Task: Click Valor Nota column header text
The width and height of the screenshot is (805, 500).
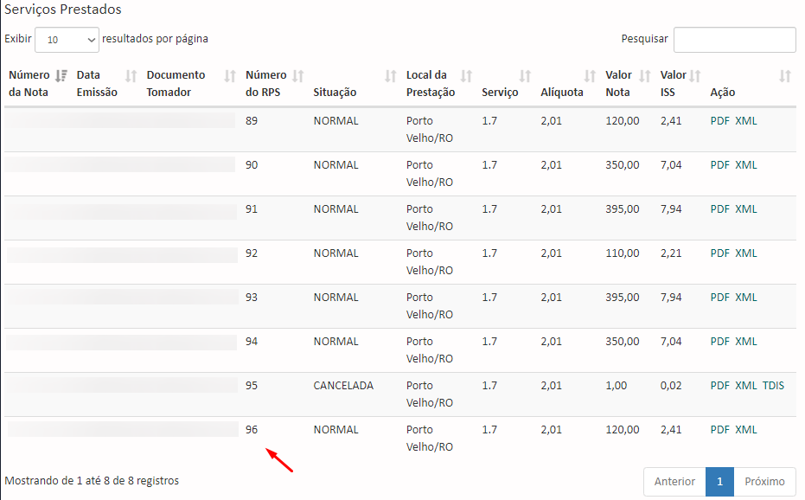Action: point(618,83)
